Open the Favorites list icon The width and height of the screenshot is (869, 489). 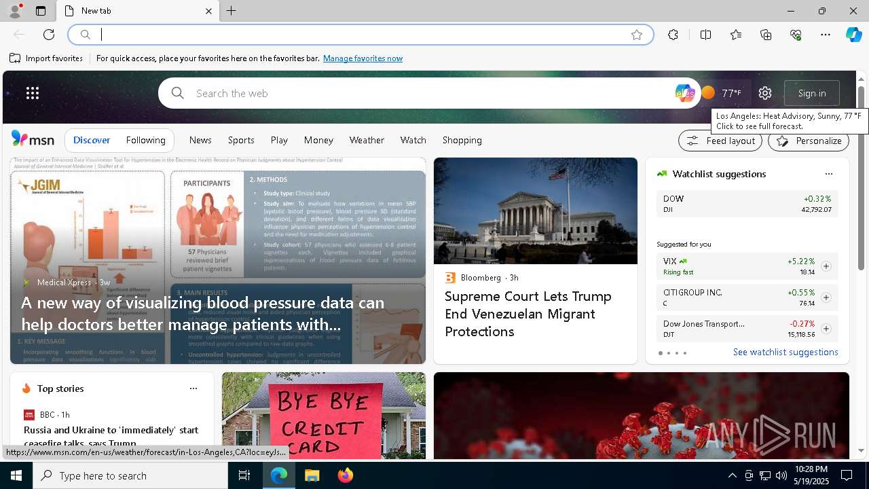pos(736,35)
